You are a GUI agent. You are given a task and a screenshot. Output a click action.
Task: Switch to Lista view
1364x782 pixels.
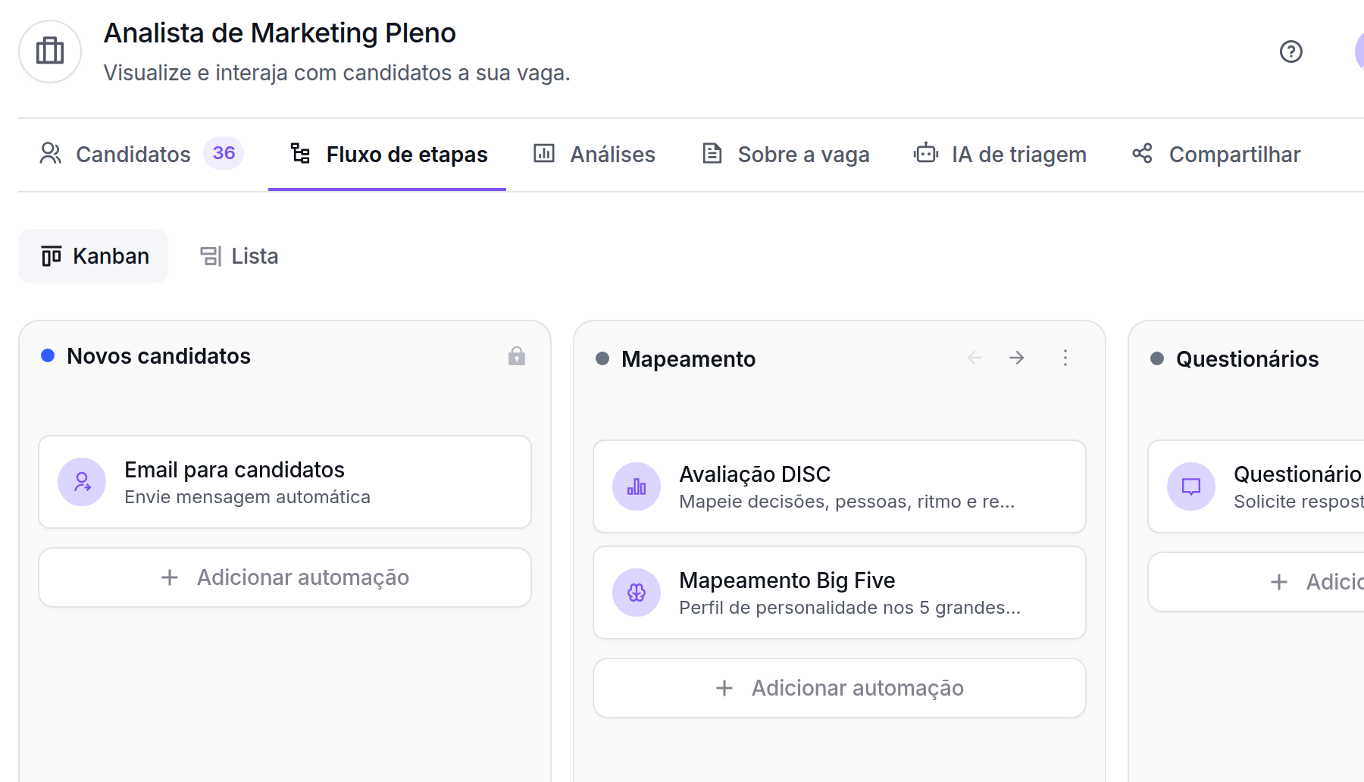coord(239,256)
